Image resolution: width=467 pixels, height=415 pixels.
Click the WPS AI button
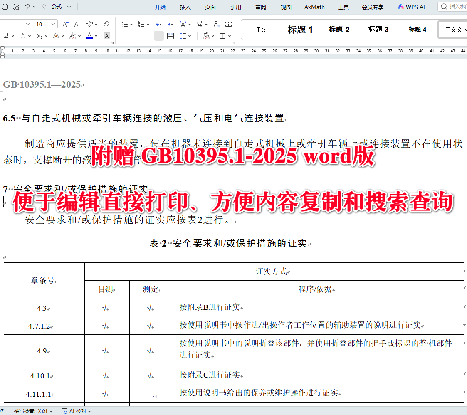point(411,7)
